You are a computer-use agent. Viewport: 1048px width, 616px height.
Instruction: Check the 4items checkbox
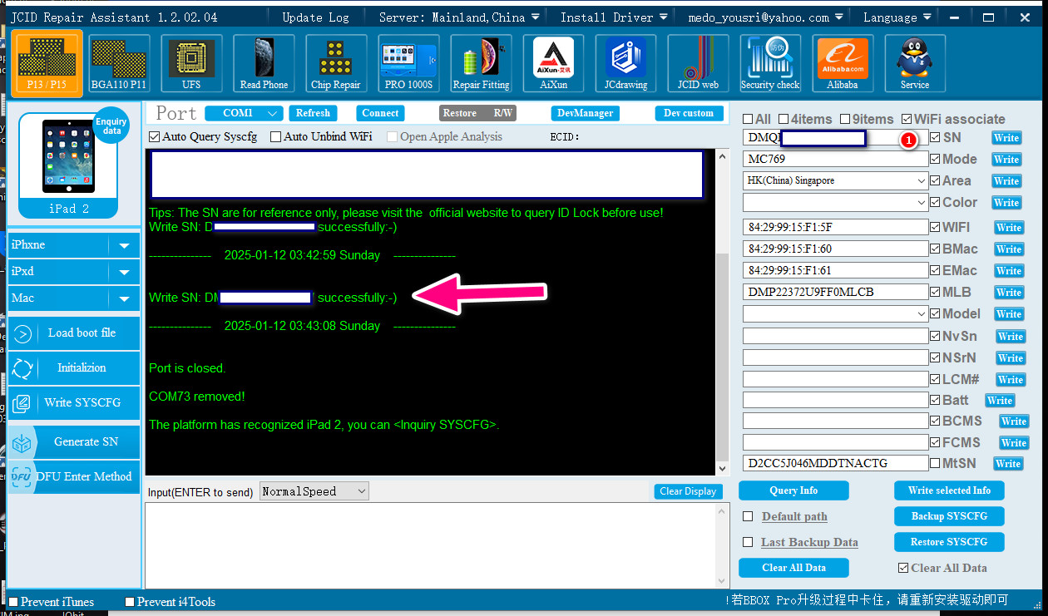[x=784, y=119]
